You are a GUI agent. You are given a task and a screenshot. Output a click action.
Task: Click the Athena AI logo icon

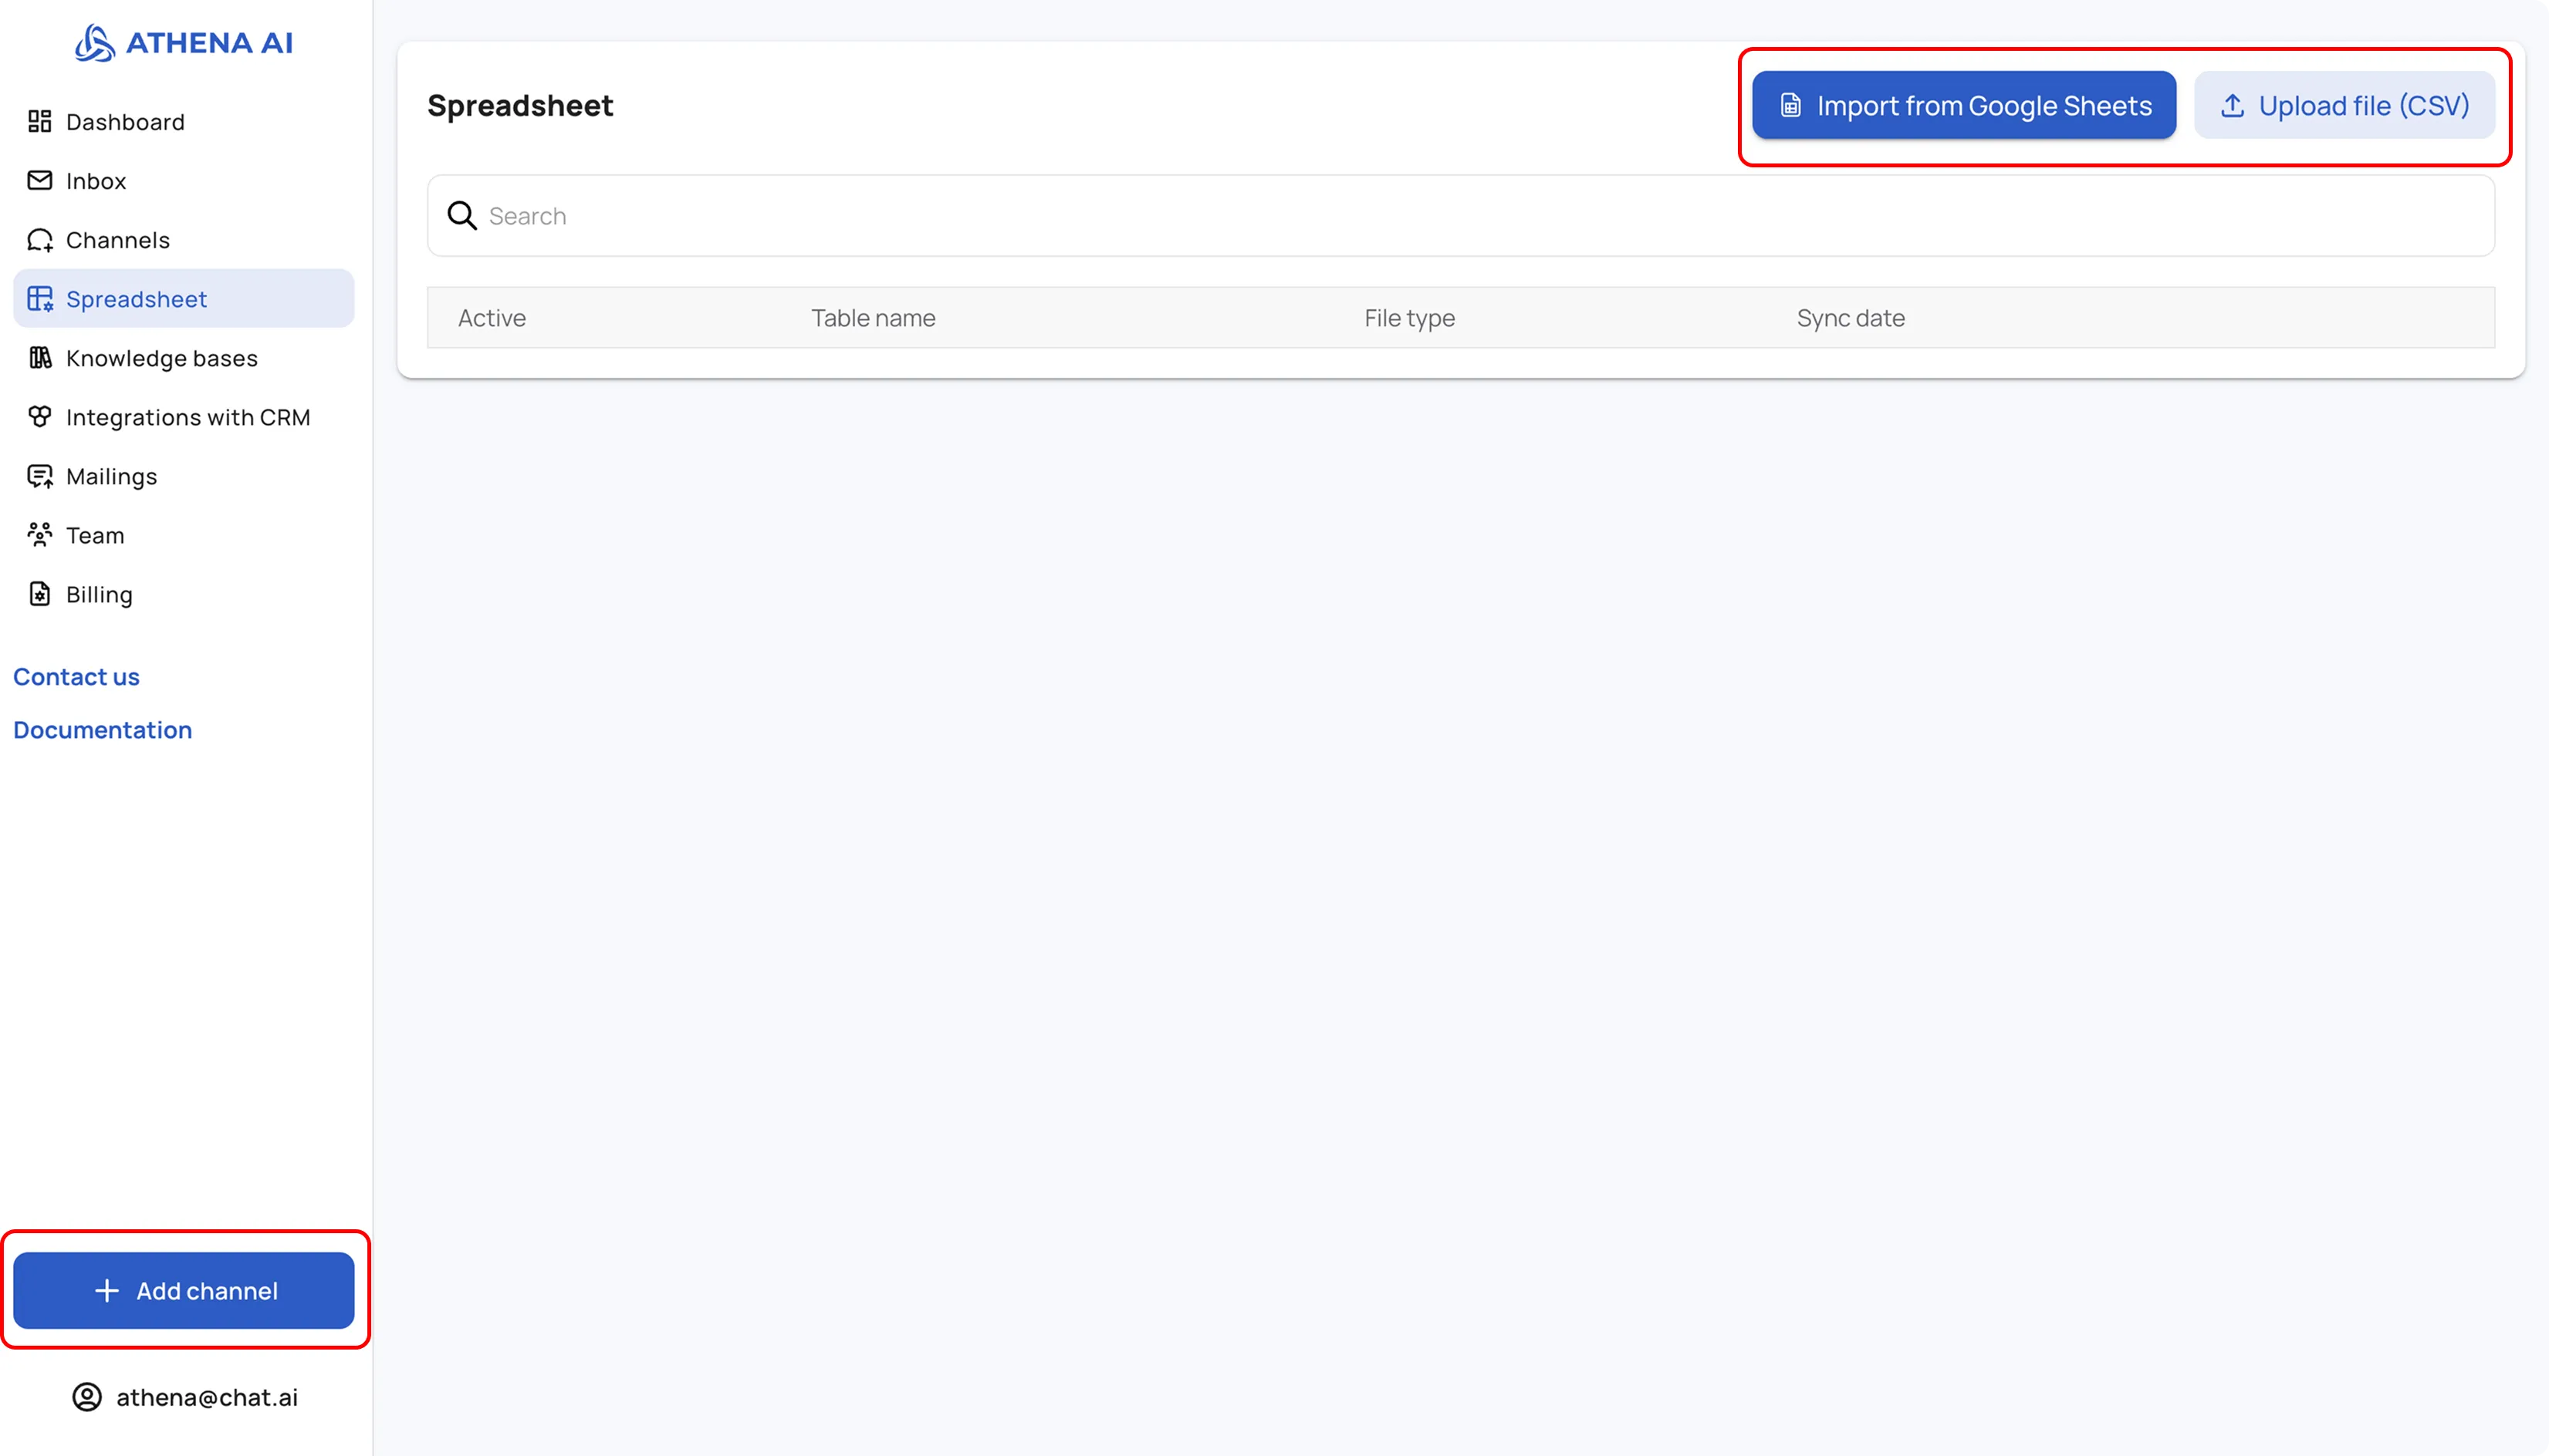95,43
